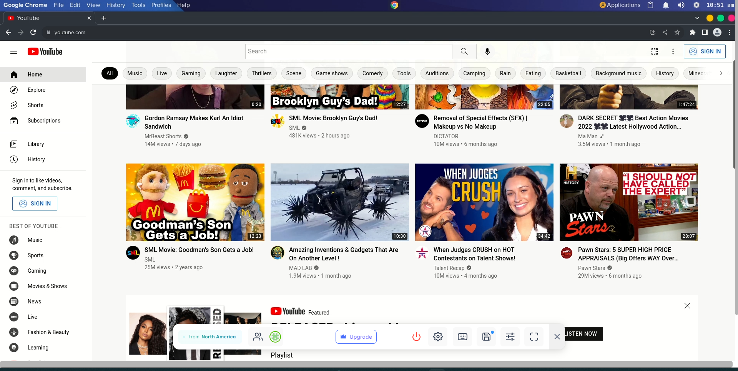Image resolution: width=738 pixels, height=371 pixels.
Task: Show more category chips with right arrow
Action: 721,73
